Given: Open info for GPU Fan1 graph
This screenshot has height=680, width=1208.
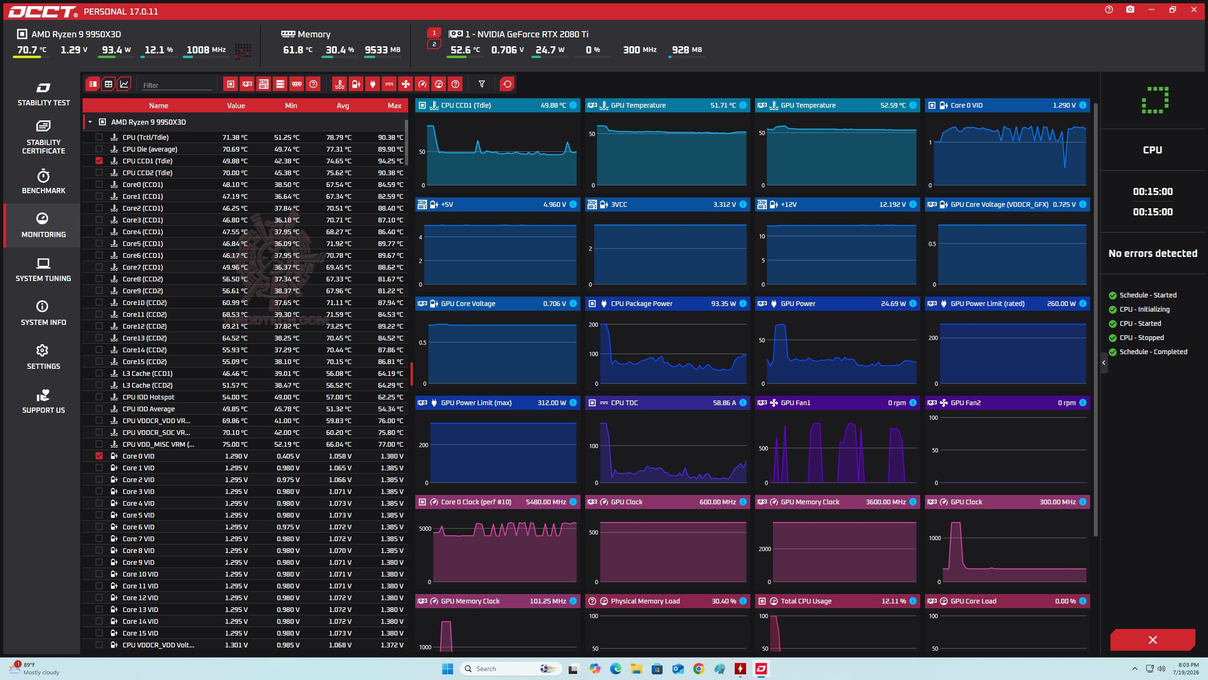Looking at the screenshot, I should [x=913, y=403].
